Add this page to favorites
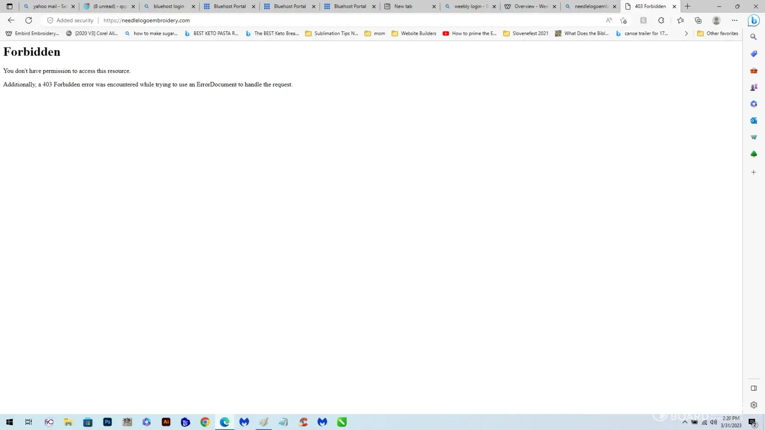This screenshot has height=430, width=765. tap(623, 20)
